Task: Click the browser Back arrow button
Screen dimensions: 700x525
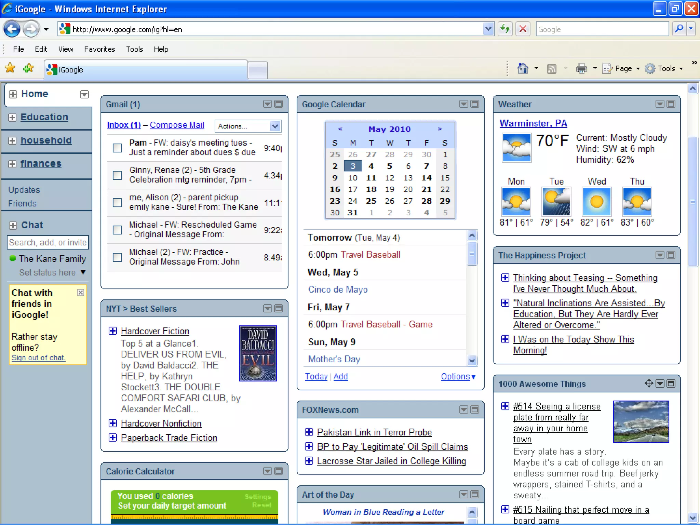Action: [x=12, y=29]
